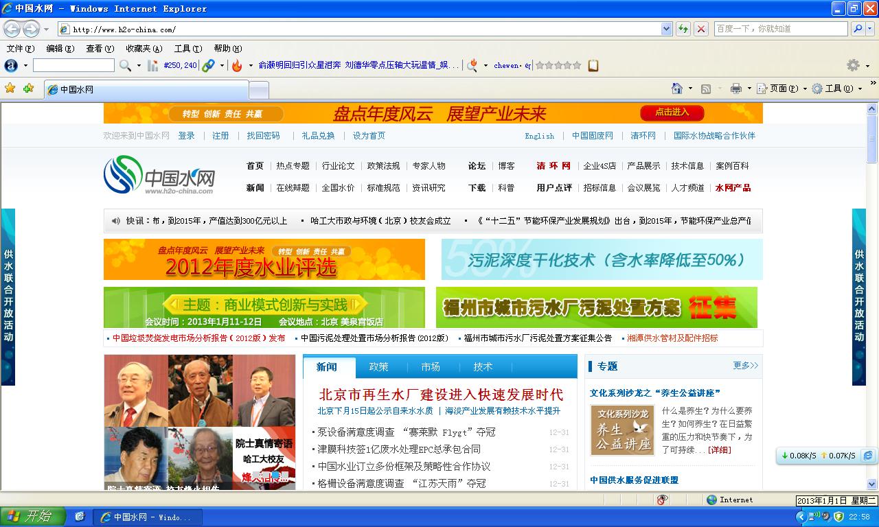879x527 pixels.
Task: Click the Baidu search input field
Action: coord(781,29)
